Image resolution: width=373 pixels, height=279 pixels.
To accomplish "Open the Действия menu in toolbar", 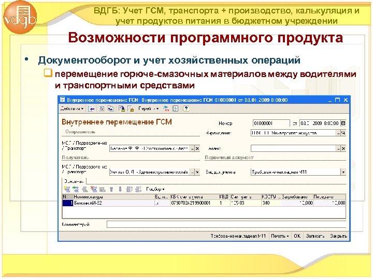I will (72, 109).
